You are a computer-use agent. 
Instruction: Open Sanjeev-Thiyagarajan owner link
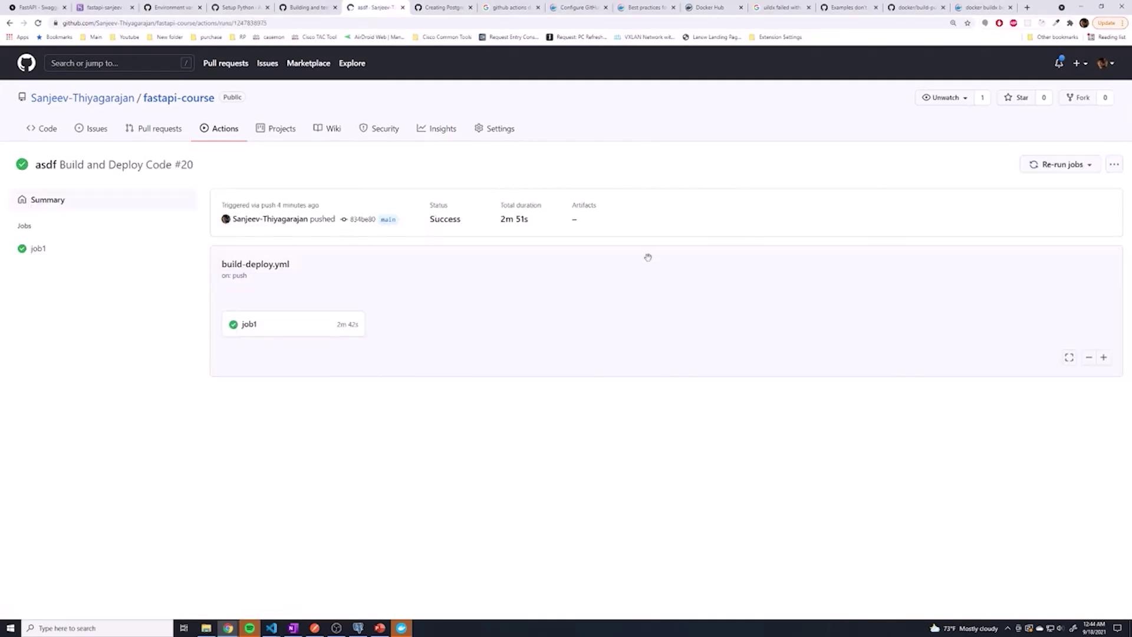click(83, 98)
